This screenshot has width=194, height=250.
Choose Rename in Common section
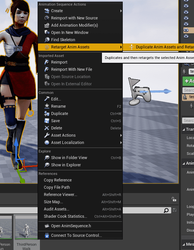tap(80, 106)
